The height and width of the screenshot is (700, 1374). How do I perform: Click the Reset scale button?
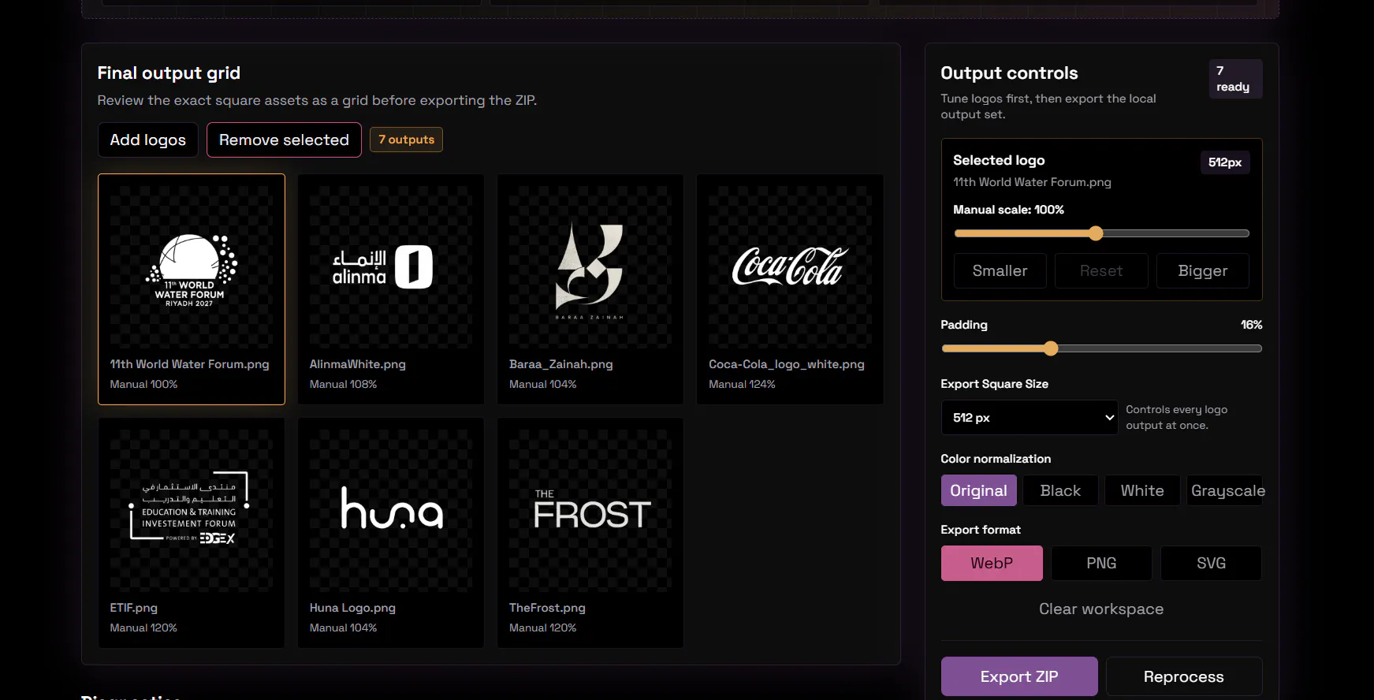click(x=1101, y=271)
